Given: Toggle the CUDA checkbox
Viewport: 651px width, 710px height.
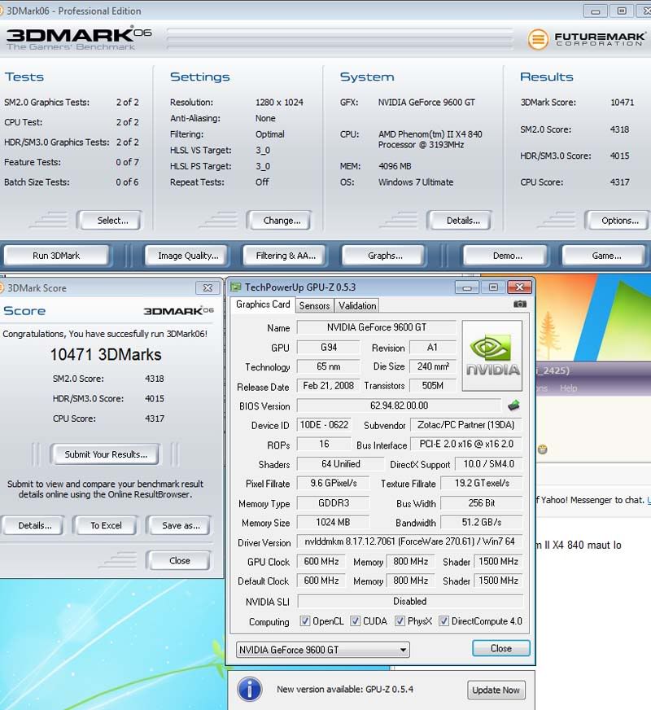Looking at the screenshot, I should click(355, 620).
